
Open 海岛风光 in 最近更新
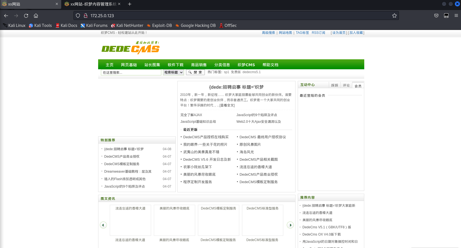pyautogui.click(x=247, y=152)
